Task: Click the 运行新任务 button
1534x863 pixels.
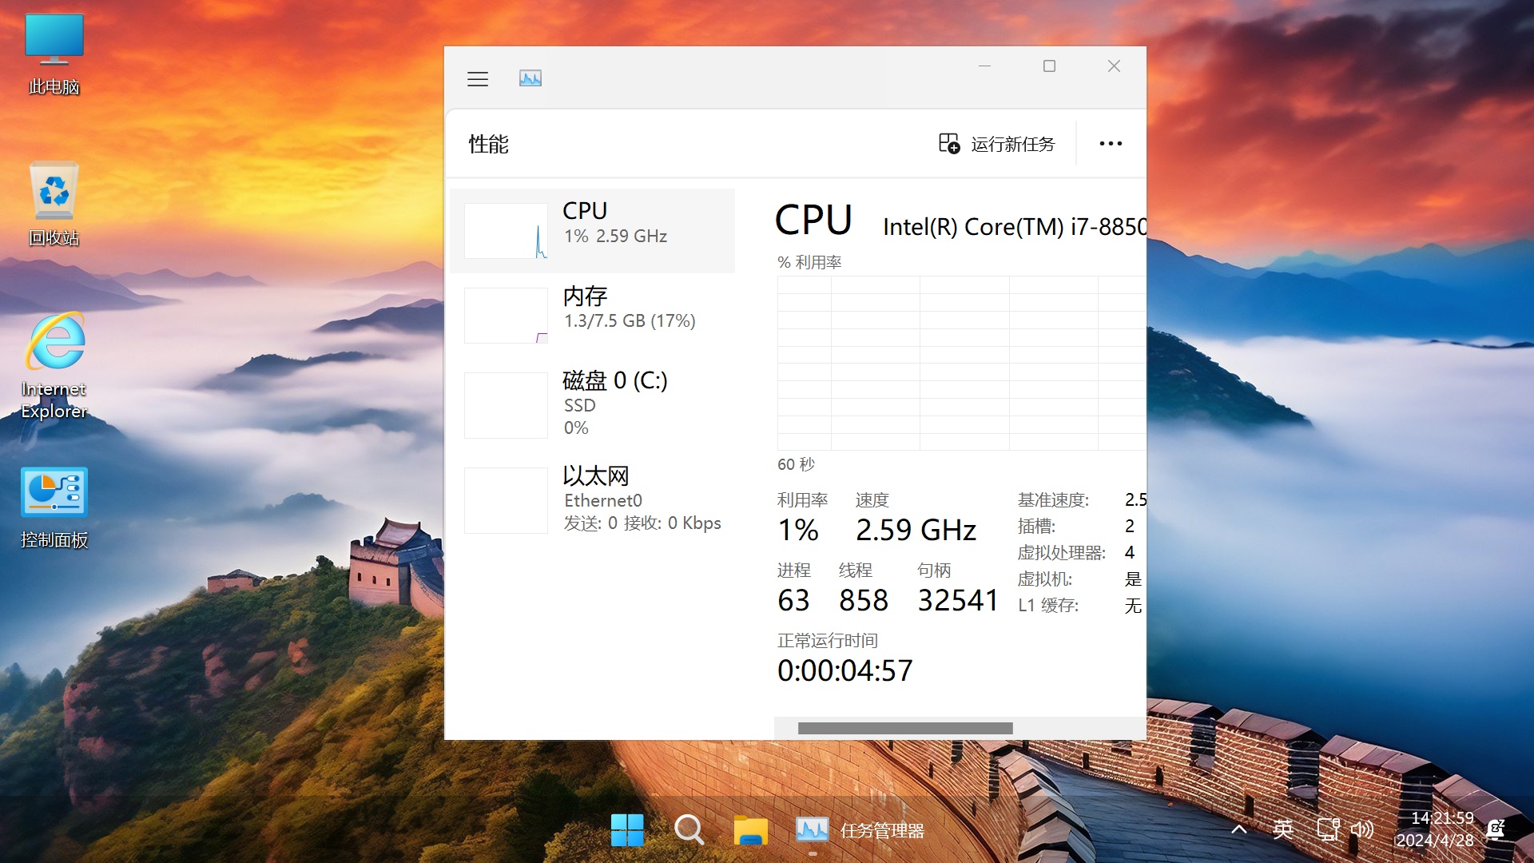Action: coord(995,143)
